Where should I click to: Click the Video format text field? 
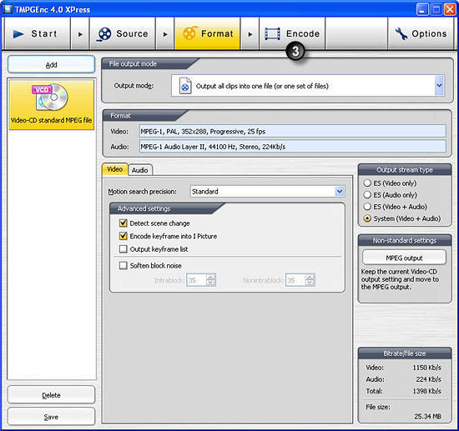pyautogui.click(x=292, y=131)
